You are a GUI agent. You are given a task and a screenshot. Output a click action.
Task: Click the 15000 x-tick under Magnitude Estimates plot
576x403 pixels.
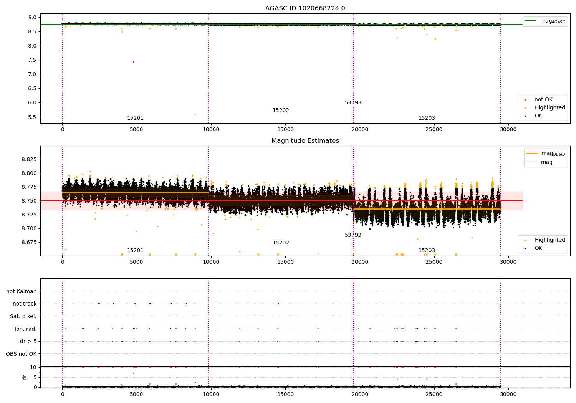(x=285, y=262)
